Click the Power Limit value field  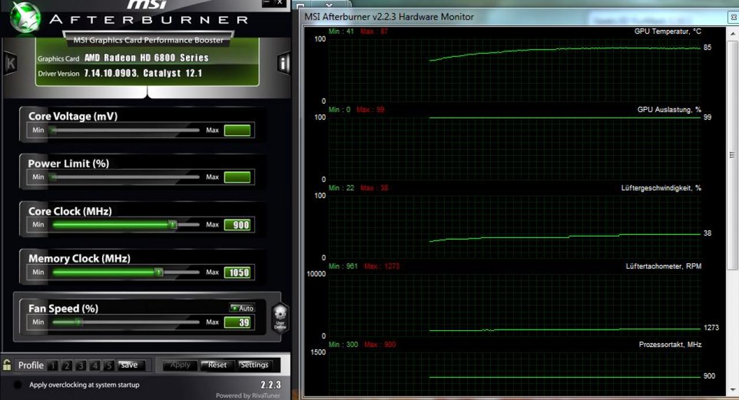point(237,177)
